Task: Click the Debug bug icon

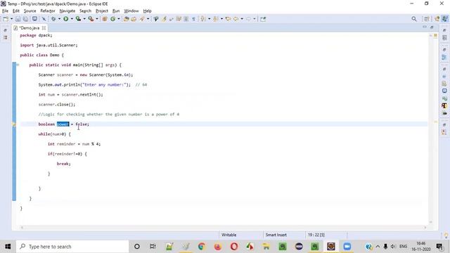Action: tap(53, 19)
